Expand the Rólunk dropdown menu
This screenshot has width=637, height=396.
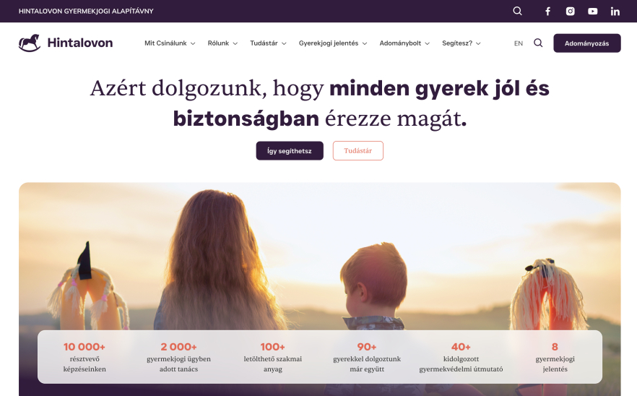[222, 43]
